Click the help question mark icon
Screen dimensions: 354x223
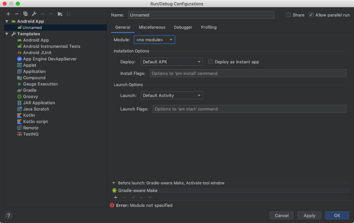click(x=8, y=215)
